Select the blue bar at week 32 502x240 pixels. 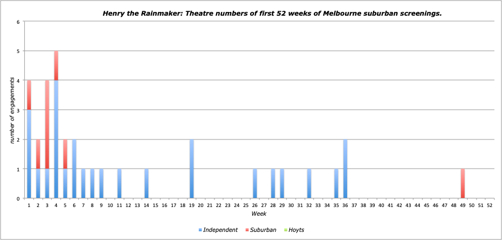coord(309,184)
